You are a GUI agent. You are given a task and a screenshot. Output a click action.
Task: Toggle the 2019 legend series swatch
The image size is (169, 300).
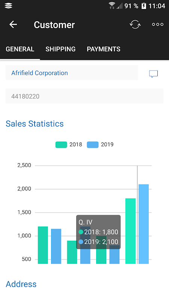point(92,145)
